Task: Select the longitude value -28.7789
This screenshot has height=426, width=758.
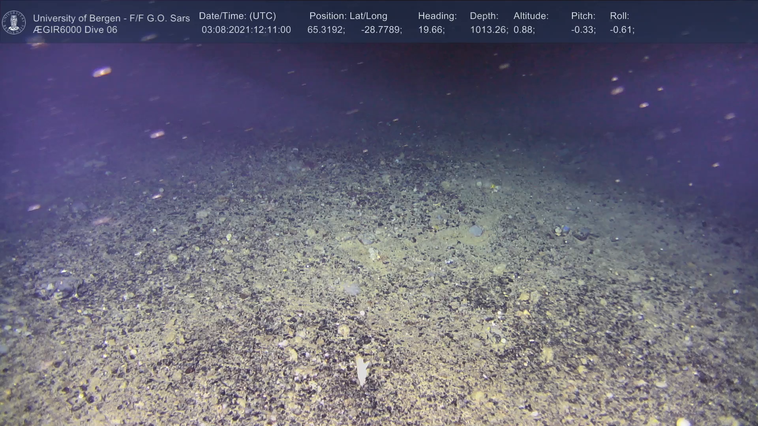Action: point(381,30)
